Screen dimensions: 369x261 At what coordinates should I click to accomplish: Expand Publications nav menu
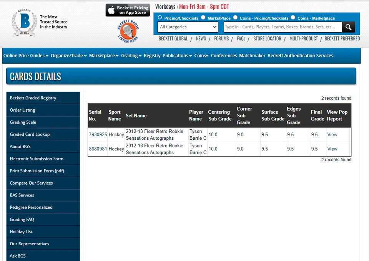pos(177,56)
